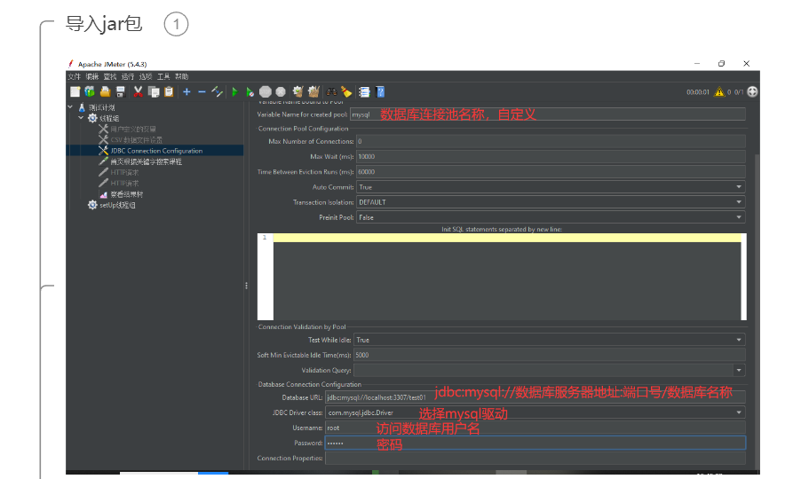
Task: Select the 测试计划 tree item
Action: click(x=101, y=107)
